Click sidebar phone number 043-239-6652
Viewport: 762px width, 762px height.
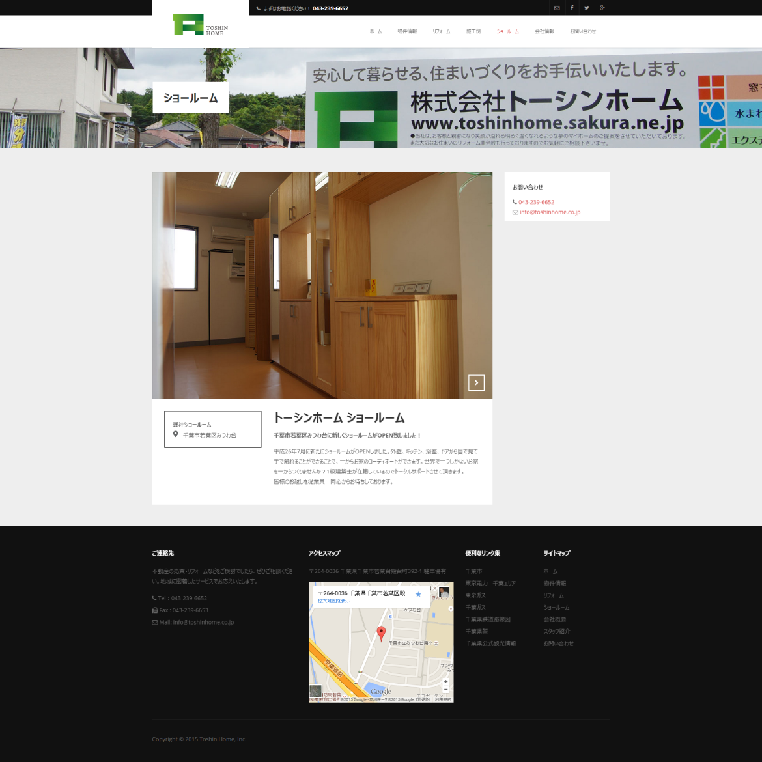[536, 202]
